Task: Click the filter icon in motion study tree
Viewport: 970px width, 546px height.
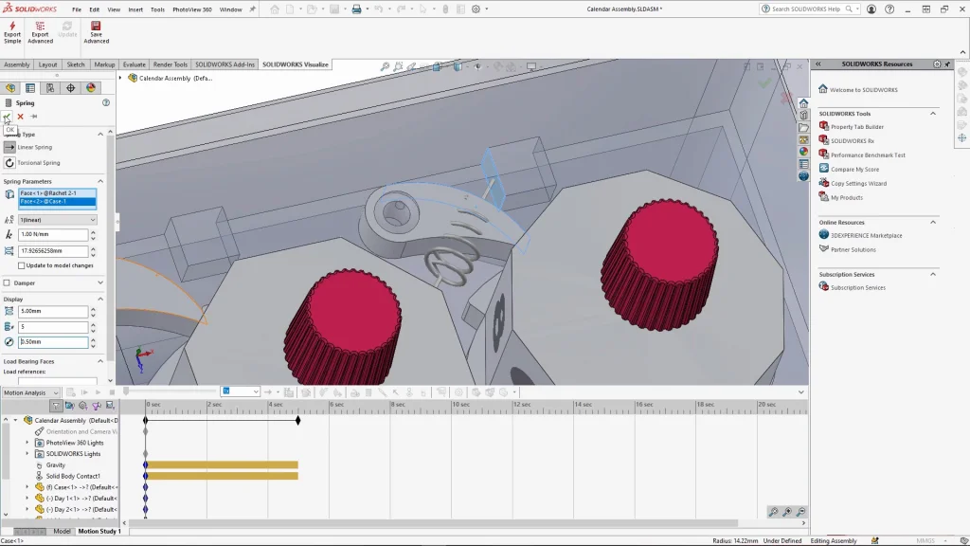Action: pos(56,406)
